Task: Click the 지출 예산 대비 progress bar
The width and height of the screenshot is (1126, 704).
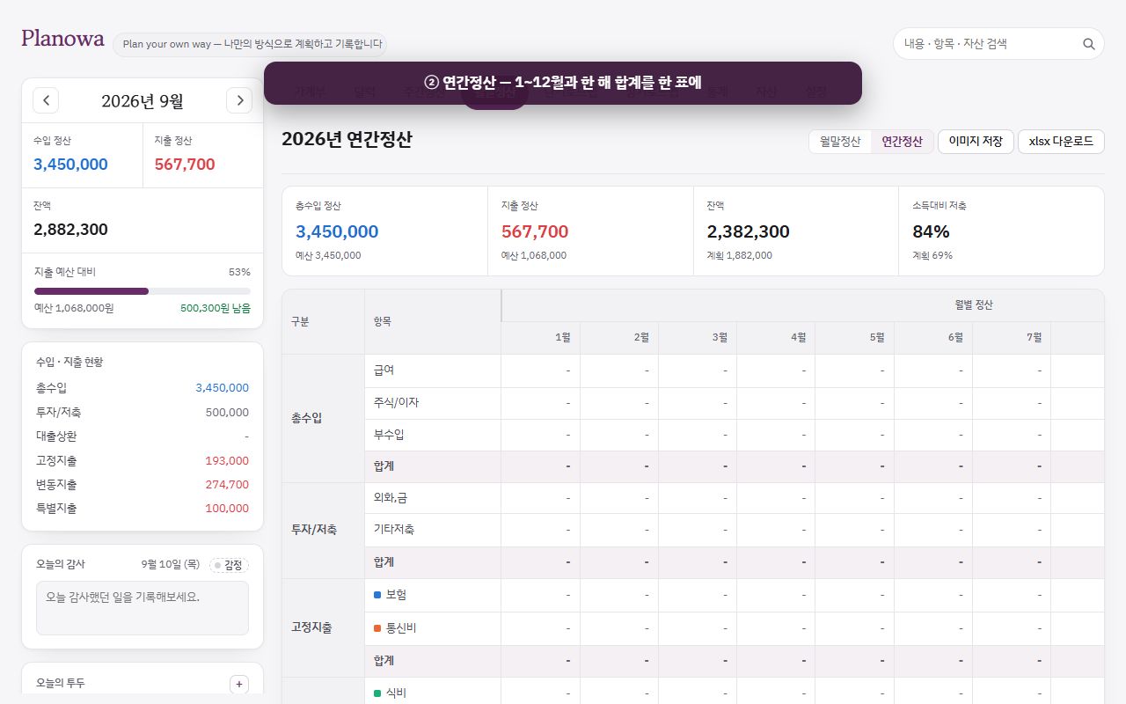Action: point(143,291)
